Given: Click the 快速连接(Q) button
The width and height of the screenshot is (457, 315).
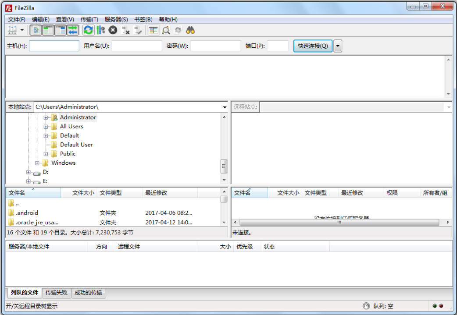Looking at the screenshot, I should pos(312,46).
